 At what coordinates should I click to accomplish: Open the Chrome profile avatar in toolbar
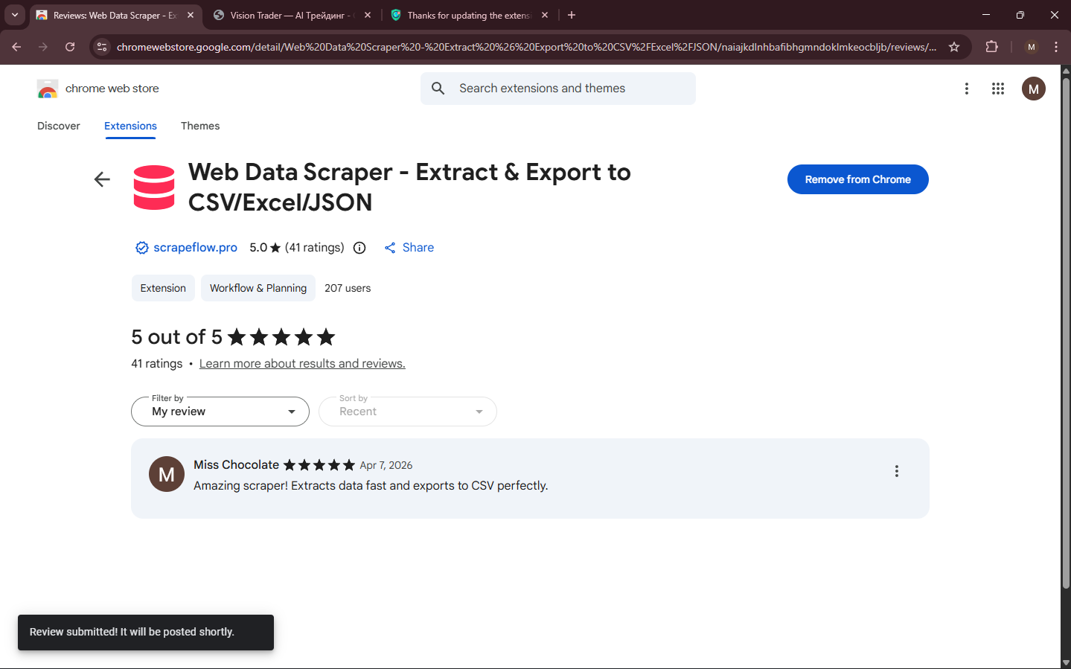pyautogui.click(x=1031, y=47)
